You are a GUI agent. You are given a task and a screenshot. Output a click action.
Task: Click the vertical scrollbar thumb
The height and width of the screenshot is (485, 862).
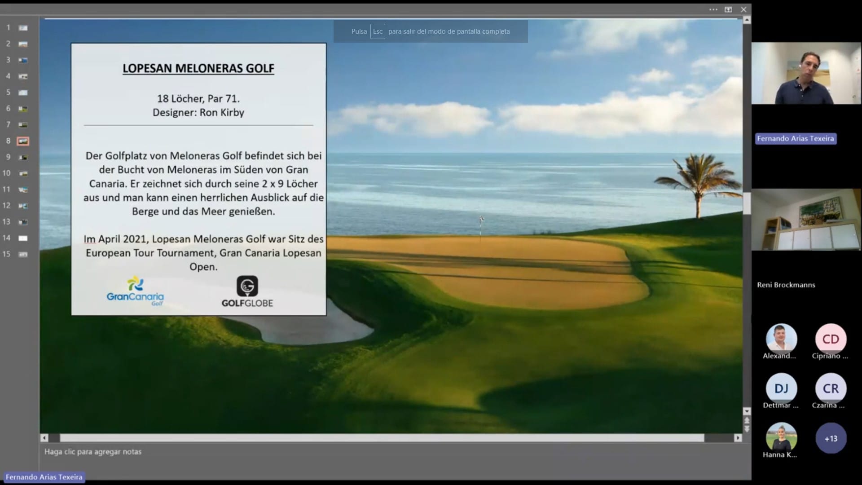(747, 203)
